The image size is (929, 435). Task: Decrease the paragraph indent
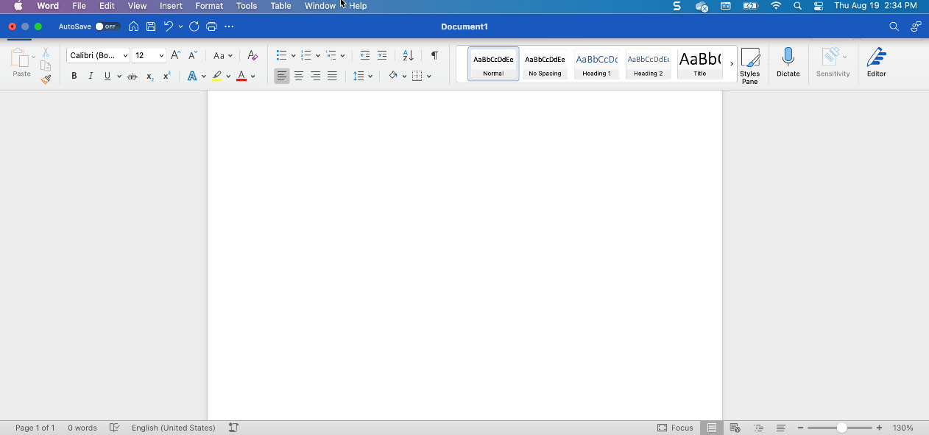(x=365, y=55)
